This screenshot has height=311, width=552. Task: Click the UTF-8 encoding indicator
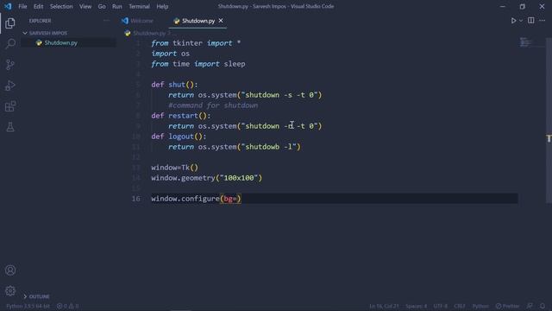tap(441, 306)
